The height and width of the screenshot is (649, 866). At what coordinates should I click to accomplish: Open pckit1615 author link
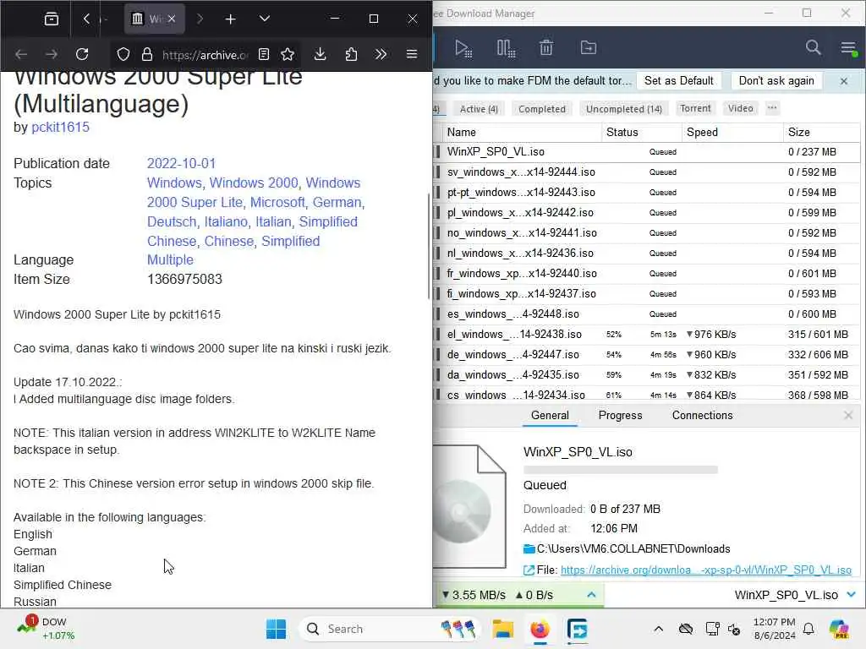(60, 127)
